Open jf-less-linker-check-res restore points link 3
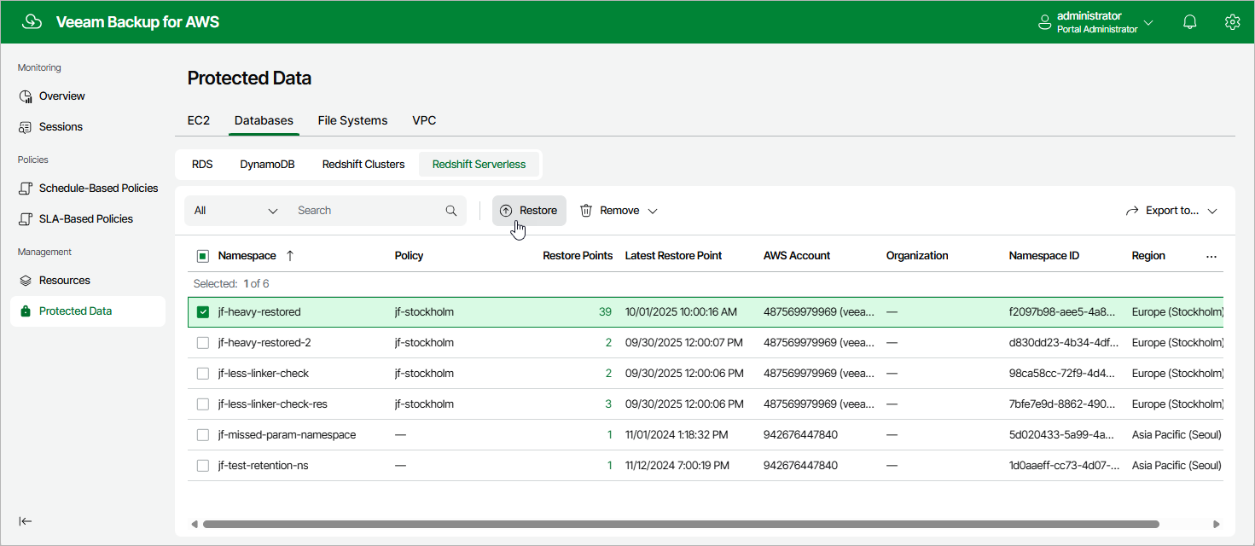1255x546 pixels. [608, 404]
